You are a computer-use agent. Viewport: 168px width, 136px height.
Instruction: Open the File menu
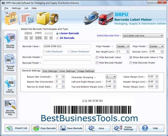tap(6, 8)
